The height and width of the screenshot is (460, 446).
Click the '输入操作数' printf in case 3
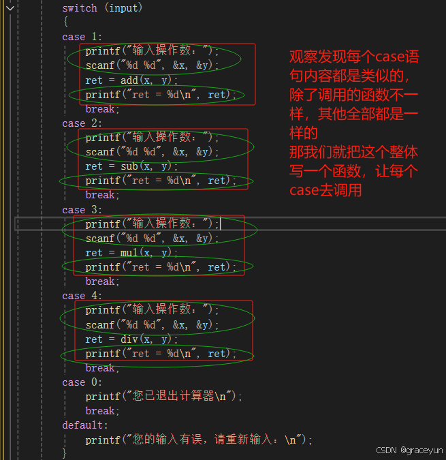pos(152,224)
